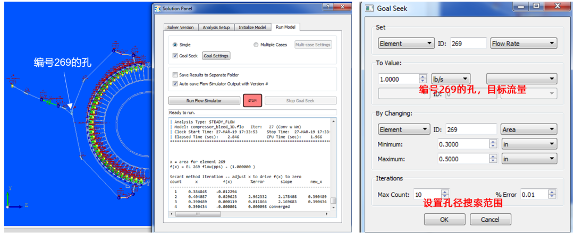Open the Flow Rate dropdown
Screen dimensions: 574x235
pyautogui.click(x=524, y=43)
